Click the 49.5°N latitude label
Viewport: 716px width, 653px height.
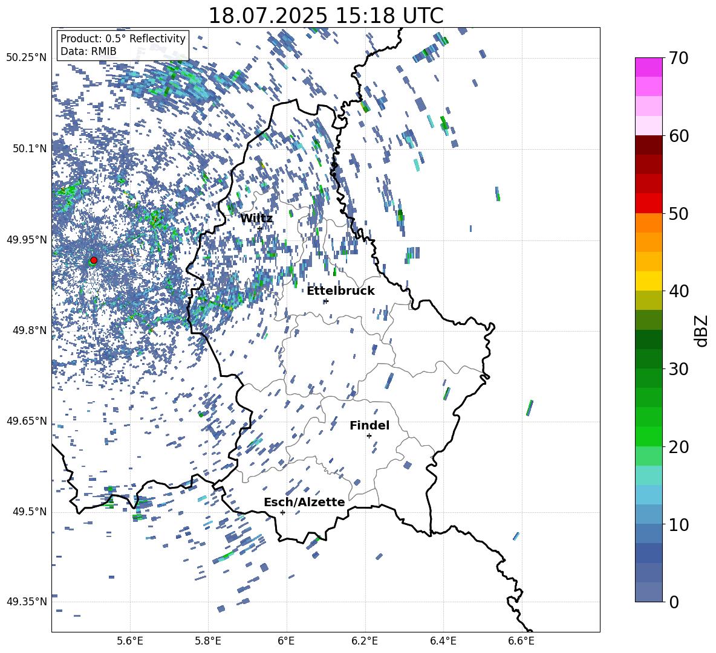pos(30,512)
